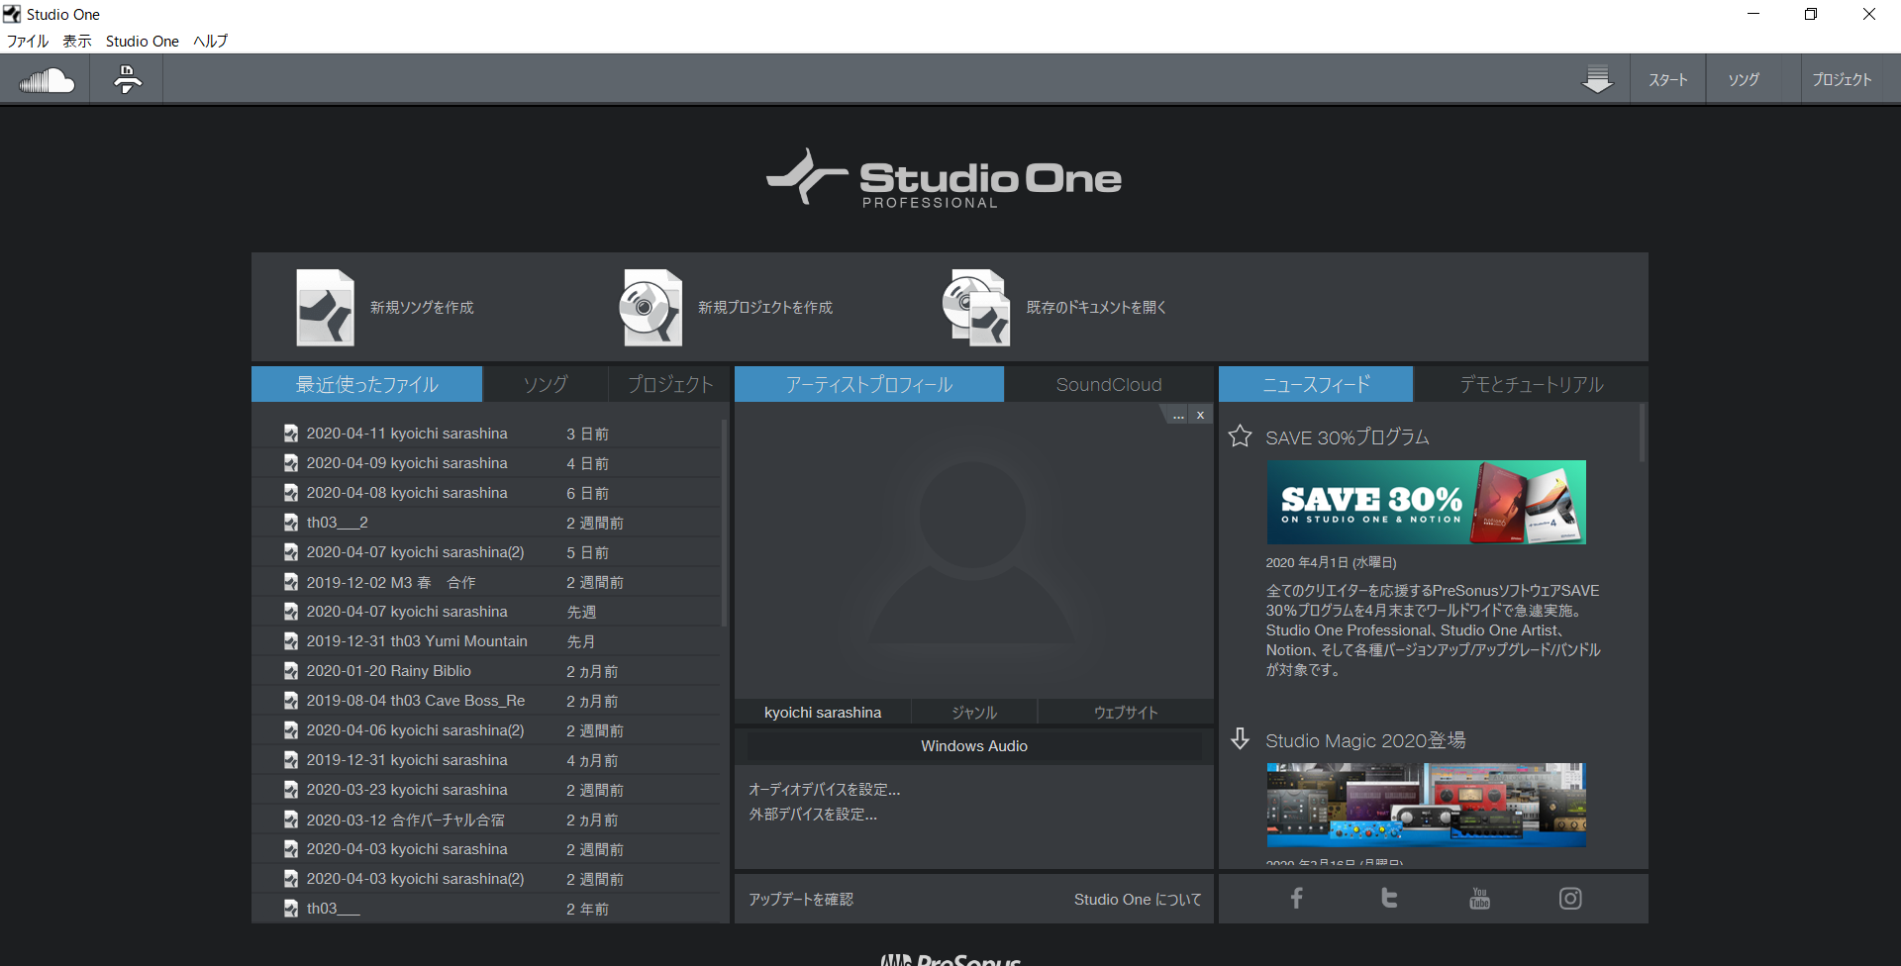Click the recent files list scrollbar
The height and width of the screenshot is (966, 1901).
[x=725, y=523]
